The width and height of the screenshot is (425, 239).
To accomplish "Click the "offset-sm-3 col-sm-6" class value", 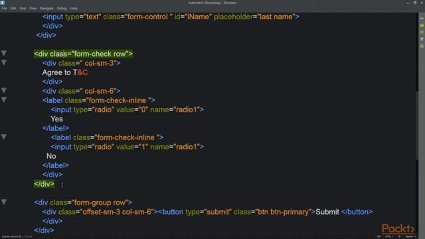I will coord(117,212).
